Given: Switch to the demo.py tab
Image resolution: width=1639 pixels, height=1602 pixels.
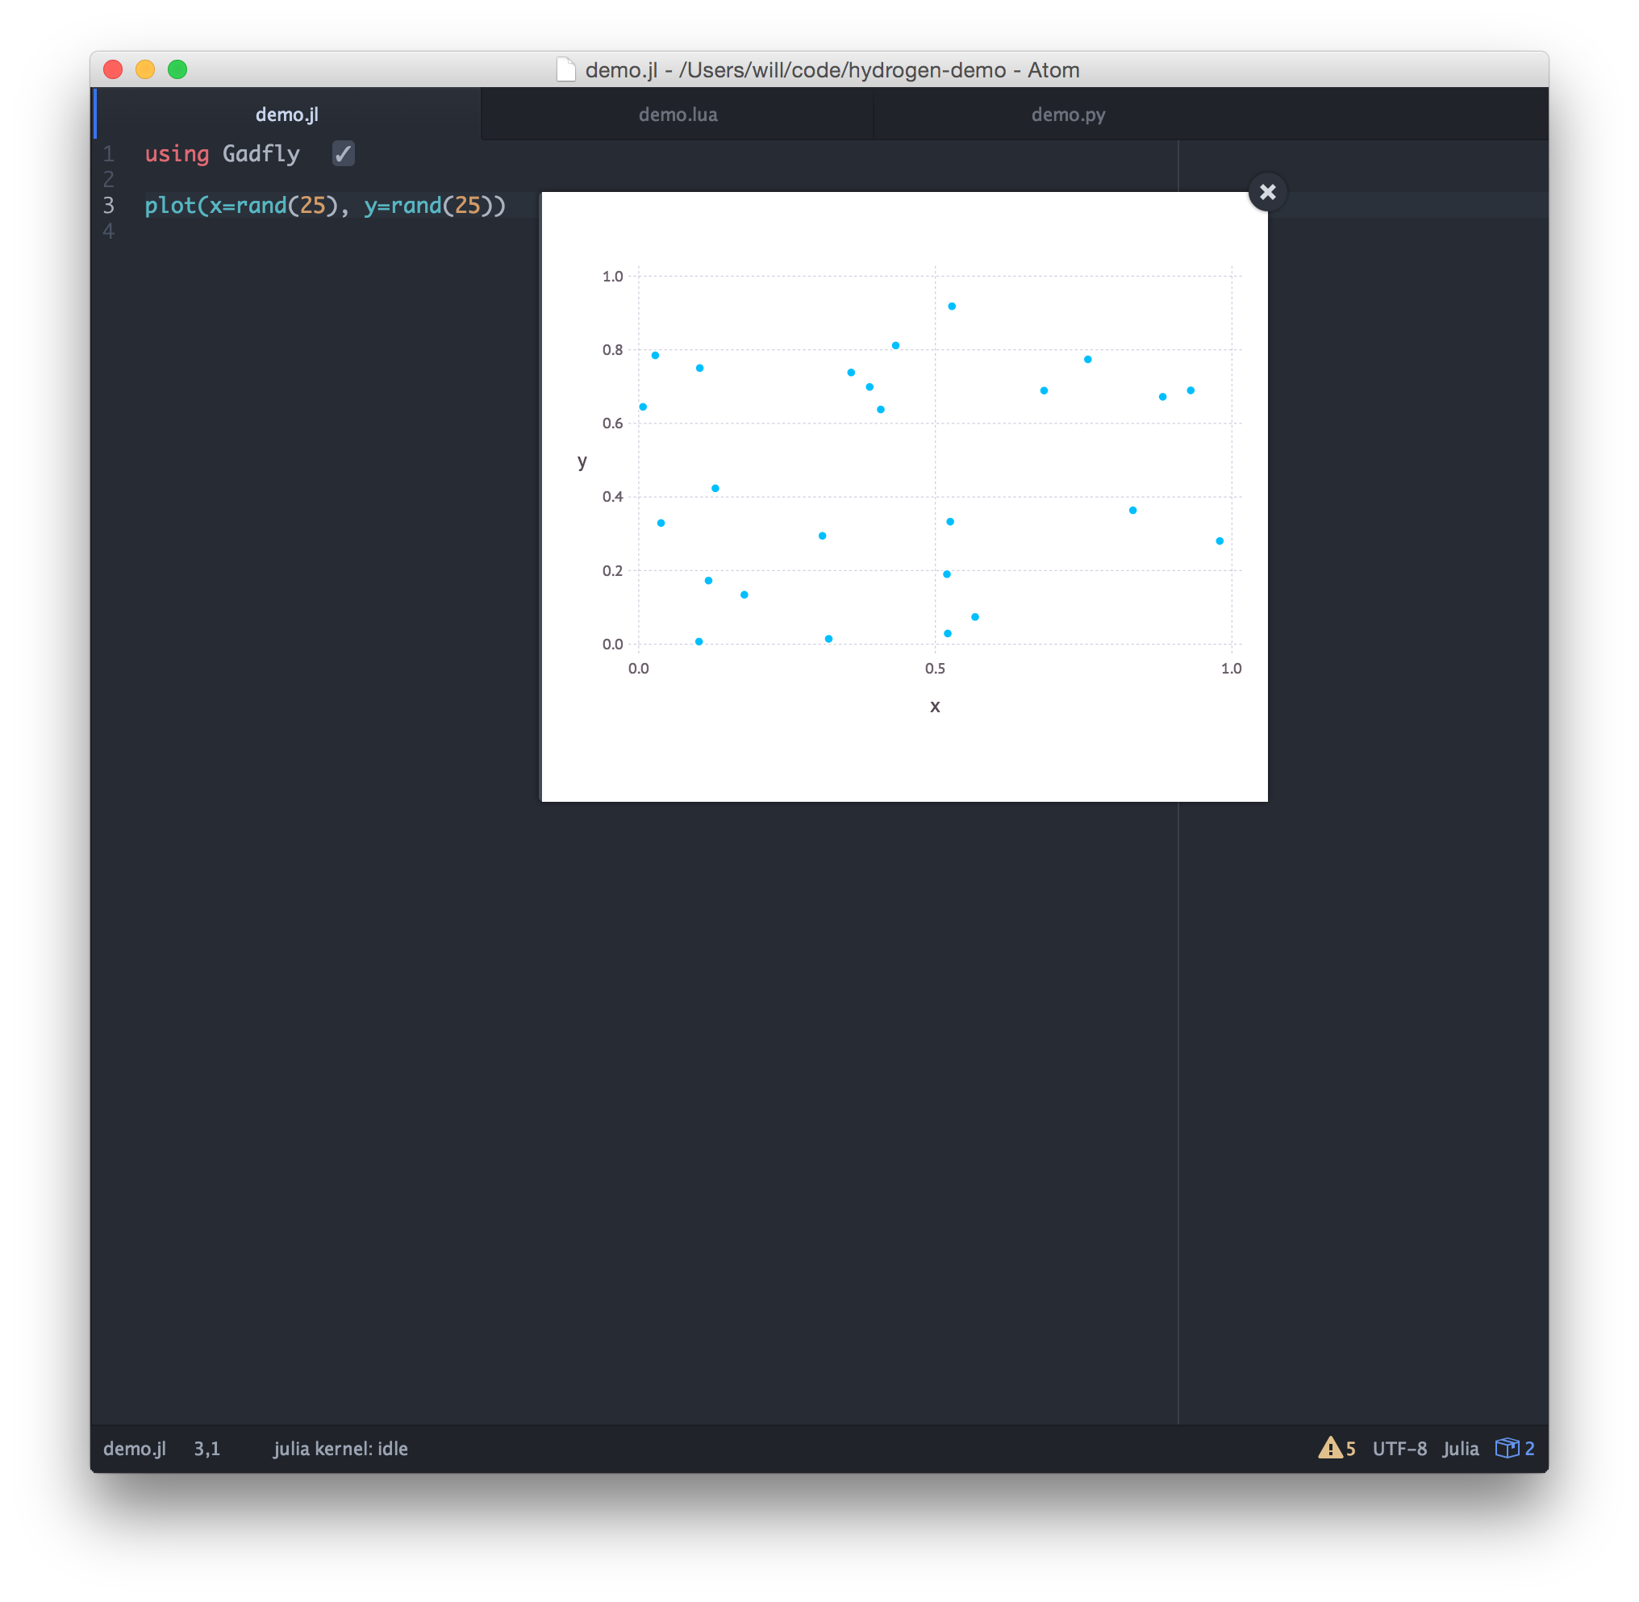Looking at the screenshot, I should click(1068, 115).
